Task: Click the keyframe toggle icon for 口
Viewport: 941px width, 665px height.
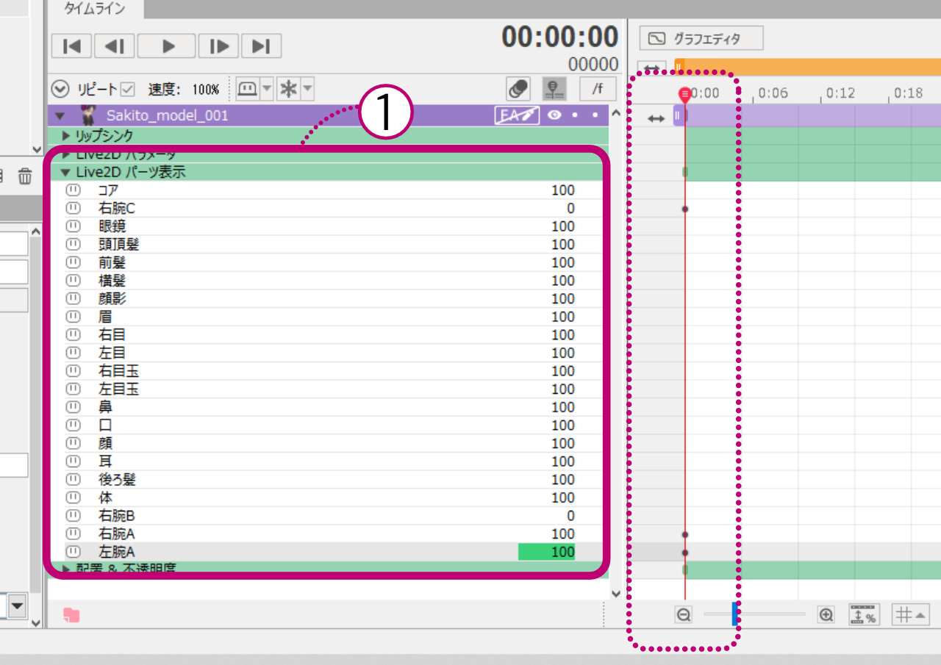Action: tap(73, 425)
